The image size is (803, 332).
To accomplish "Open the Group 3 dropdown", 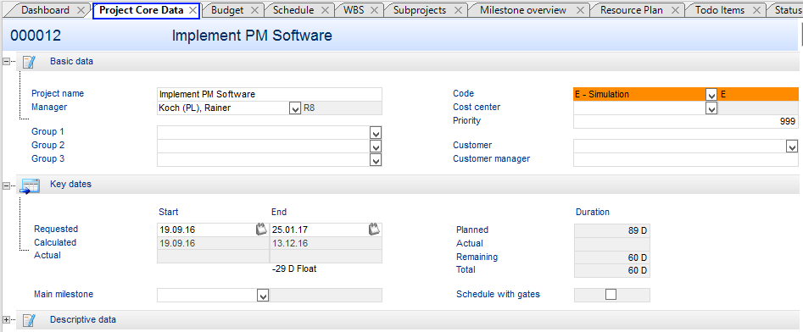I will point(376,160).
